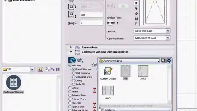Click the reveal depth field showing 0
The image size is (197, 111).
click(x=91, y=23)
